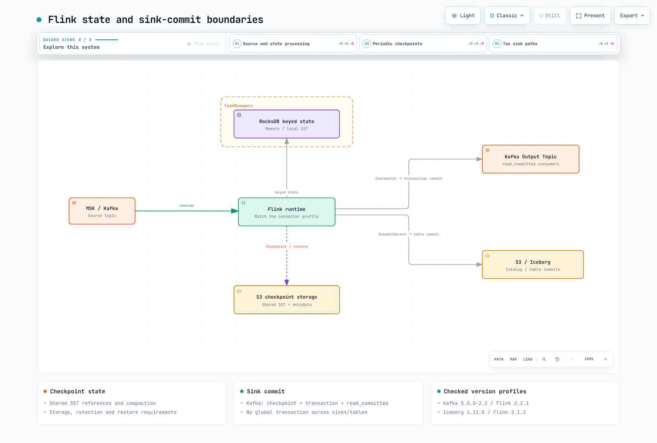Open the Export menu

tap(632, 16)
